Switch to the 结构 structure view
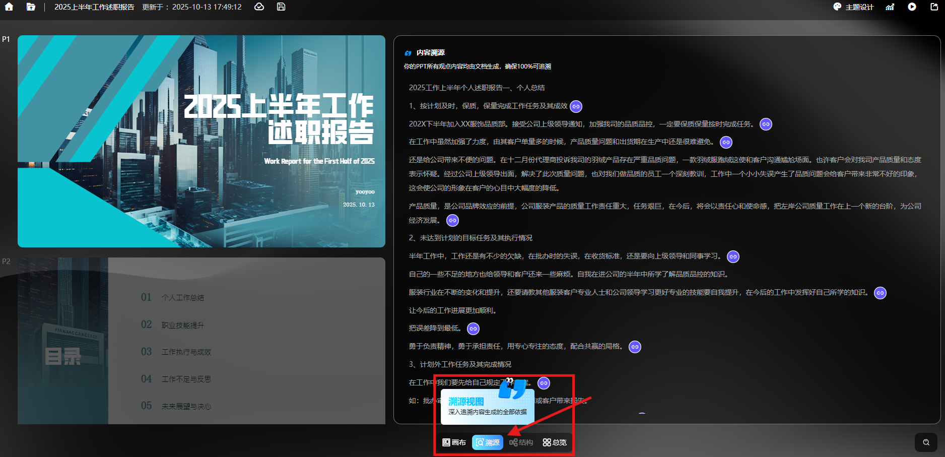 521,442
